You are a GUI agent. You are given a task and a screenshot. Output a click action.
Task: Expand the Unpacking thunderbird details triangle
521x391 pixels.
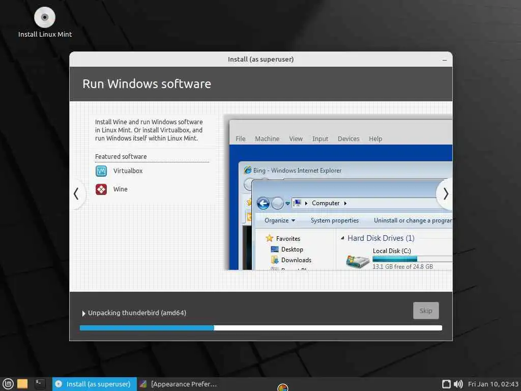[83, 313]
